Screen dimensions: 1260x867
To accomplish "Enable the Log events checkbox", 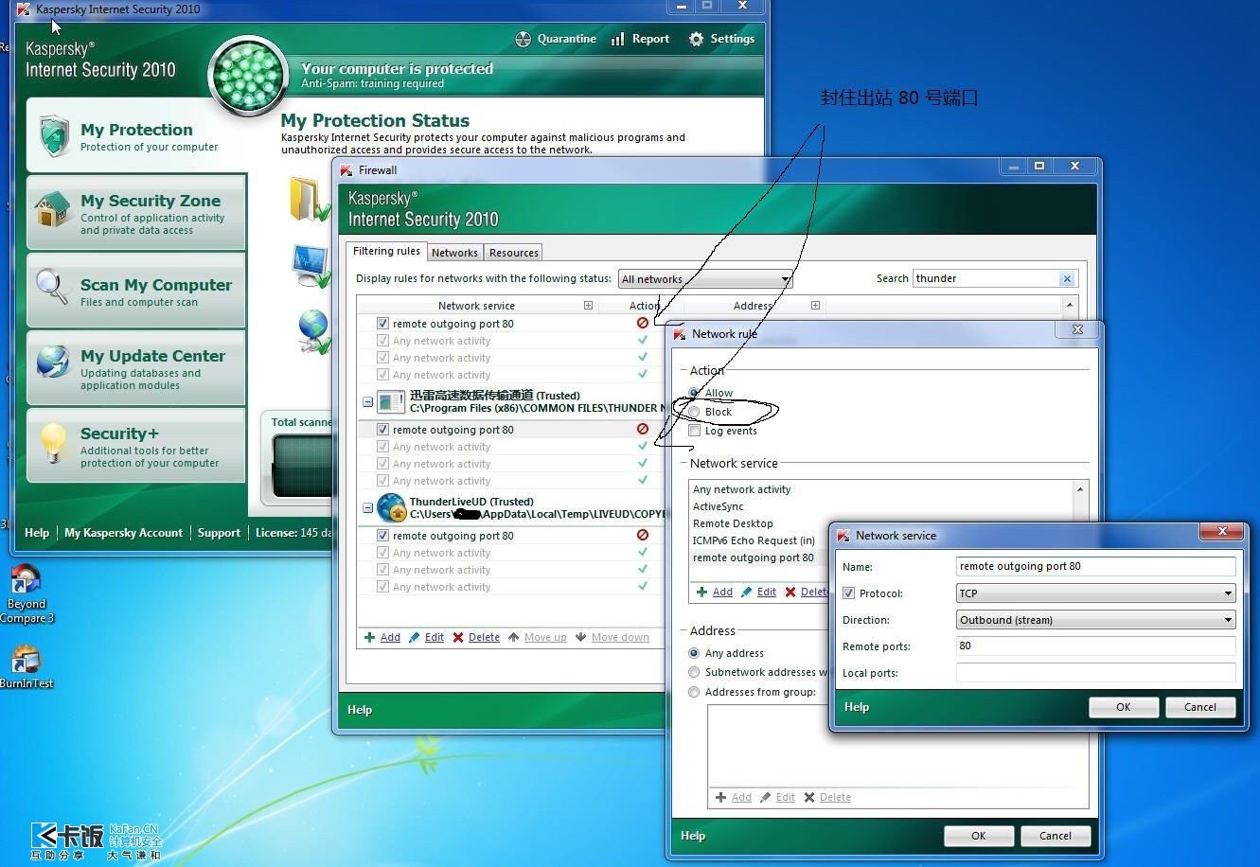I will [x=695, y=431].
